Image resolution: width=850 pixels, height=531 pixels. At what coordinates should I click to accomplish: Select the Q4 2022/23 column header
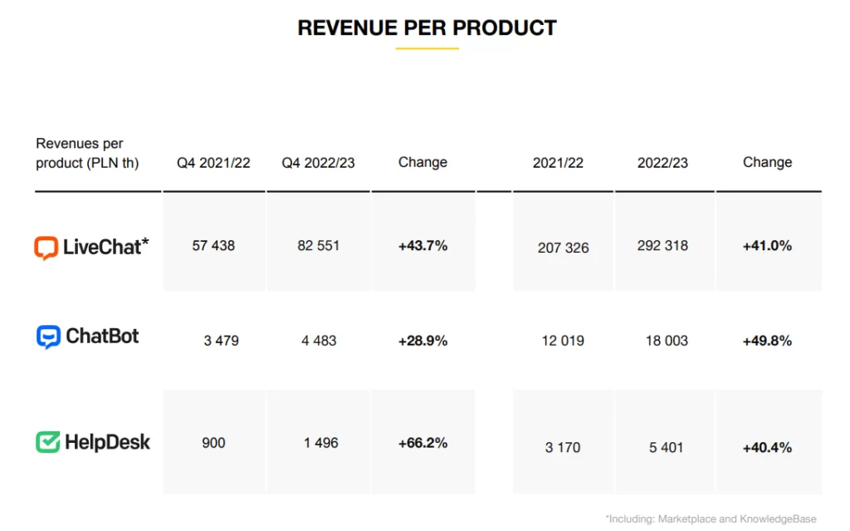(318, 163)
